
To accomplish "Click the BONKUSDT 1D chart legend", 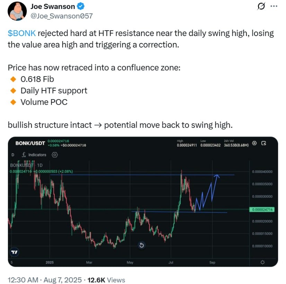I will point(26,165).
